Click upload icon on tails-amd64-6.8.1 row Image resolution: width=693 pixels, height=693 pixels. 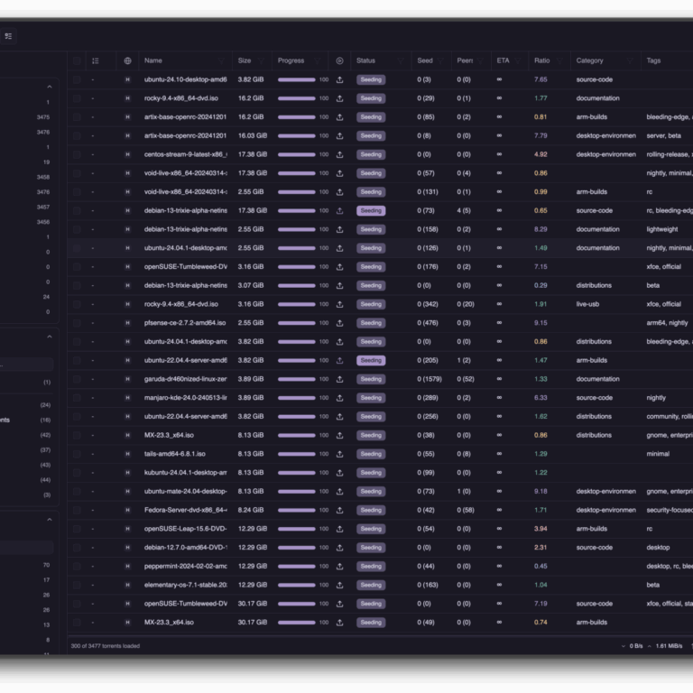point(339,455)
